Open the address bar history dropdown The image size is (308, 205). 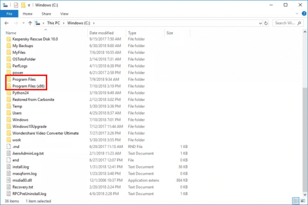[260, 23]
